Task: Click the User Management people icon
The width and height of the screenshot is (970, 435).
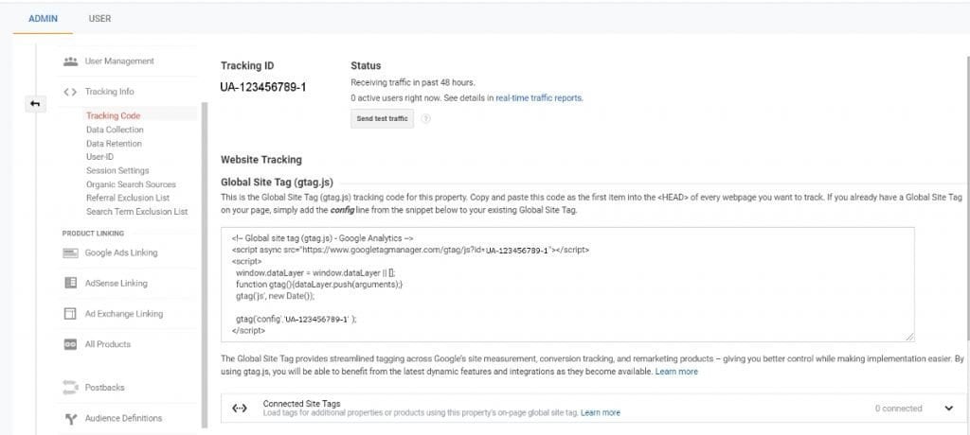Action: pyautogui.click(x=70, y=61)
